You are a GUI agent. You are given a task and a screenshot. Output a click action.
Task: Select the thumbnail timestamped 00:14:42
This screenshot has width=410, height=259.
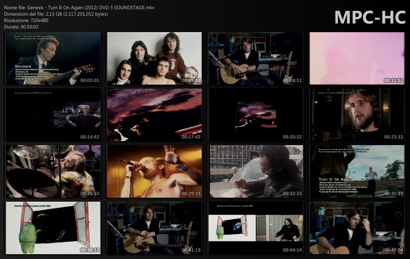tap(53, 115)
